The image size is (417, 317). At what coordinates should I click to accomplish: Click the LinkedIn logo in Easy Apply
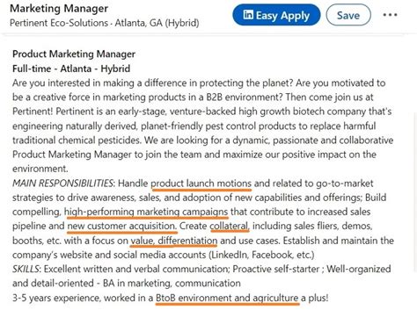click(248, 15)
